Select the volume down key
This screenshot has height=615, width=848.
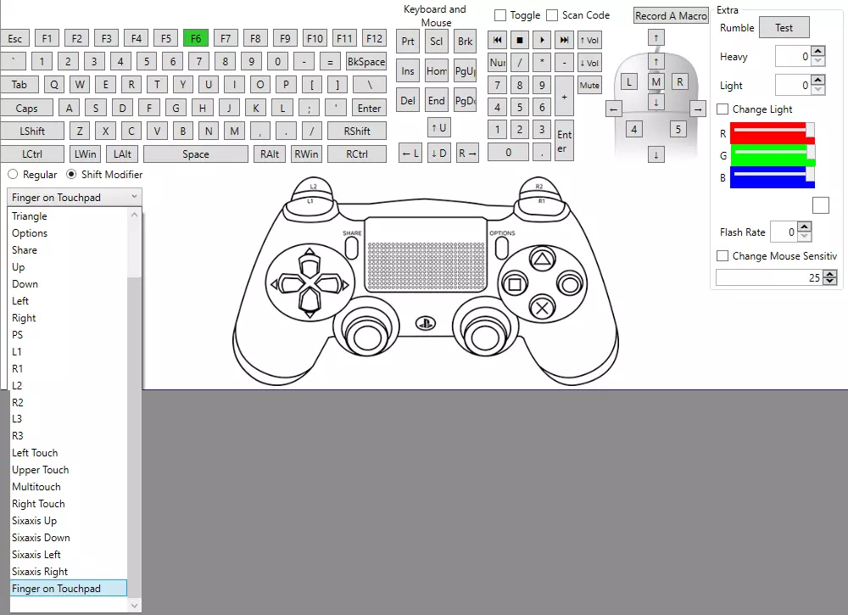589,63
